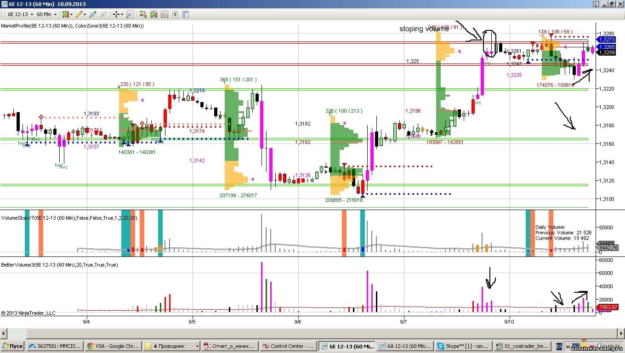Click the 1,3273 blue price marker
This screenshot has width=625, height=353.
pyautogui.click(x=607, y=40)
